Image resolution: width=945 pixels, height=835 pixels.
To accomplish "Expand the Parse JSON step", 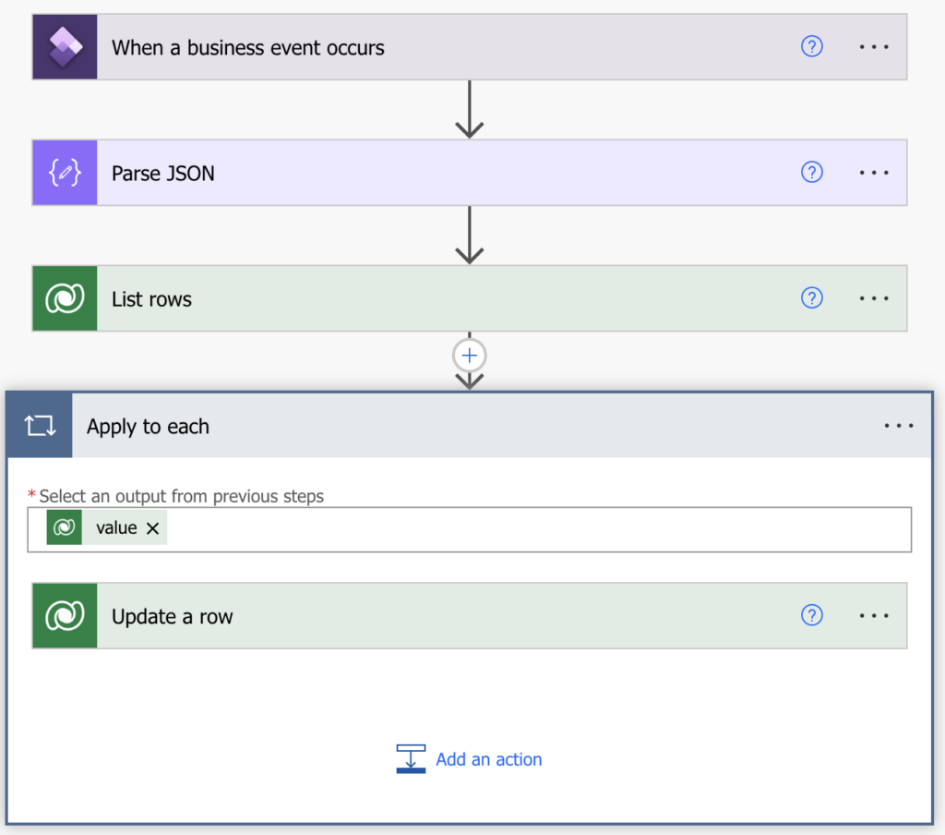I will (470, 173).
